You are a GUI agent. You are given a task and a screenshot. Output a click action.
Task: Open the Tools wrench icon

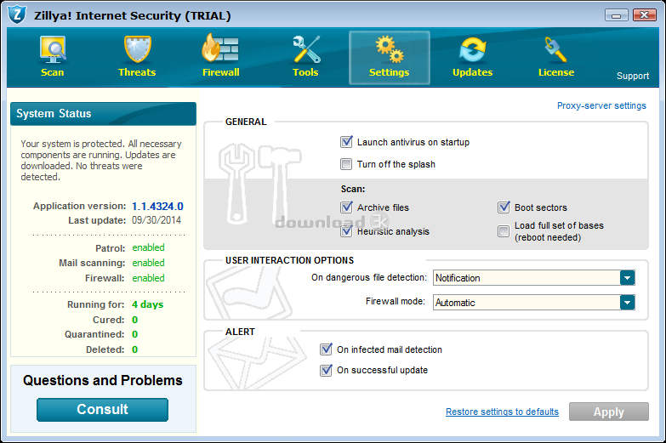click(x=305, y=51)
